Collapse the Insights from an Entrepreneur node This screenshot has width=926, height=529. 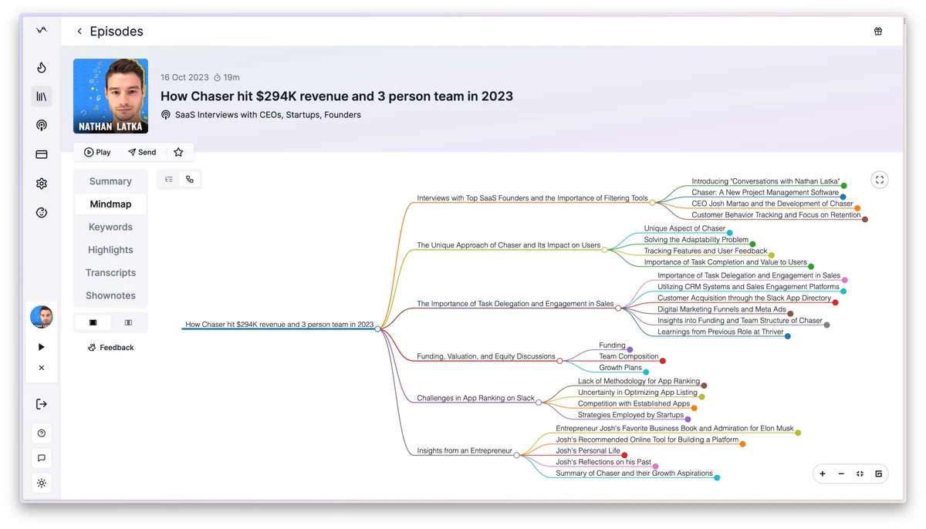click(x=516, y=455)
